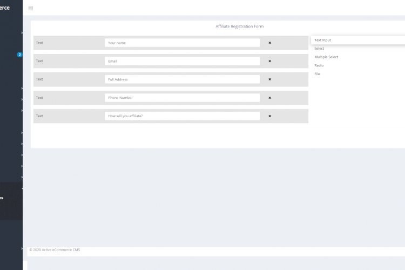Click the Full Address input field

182,79
